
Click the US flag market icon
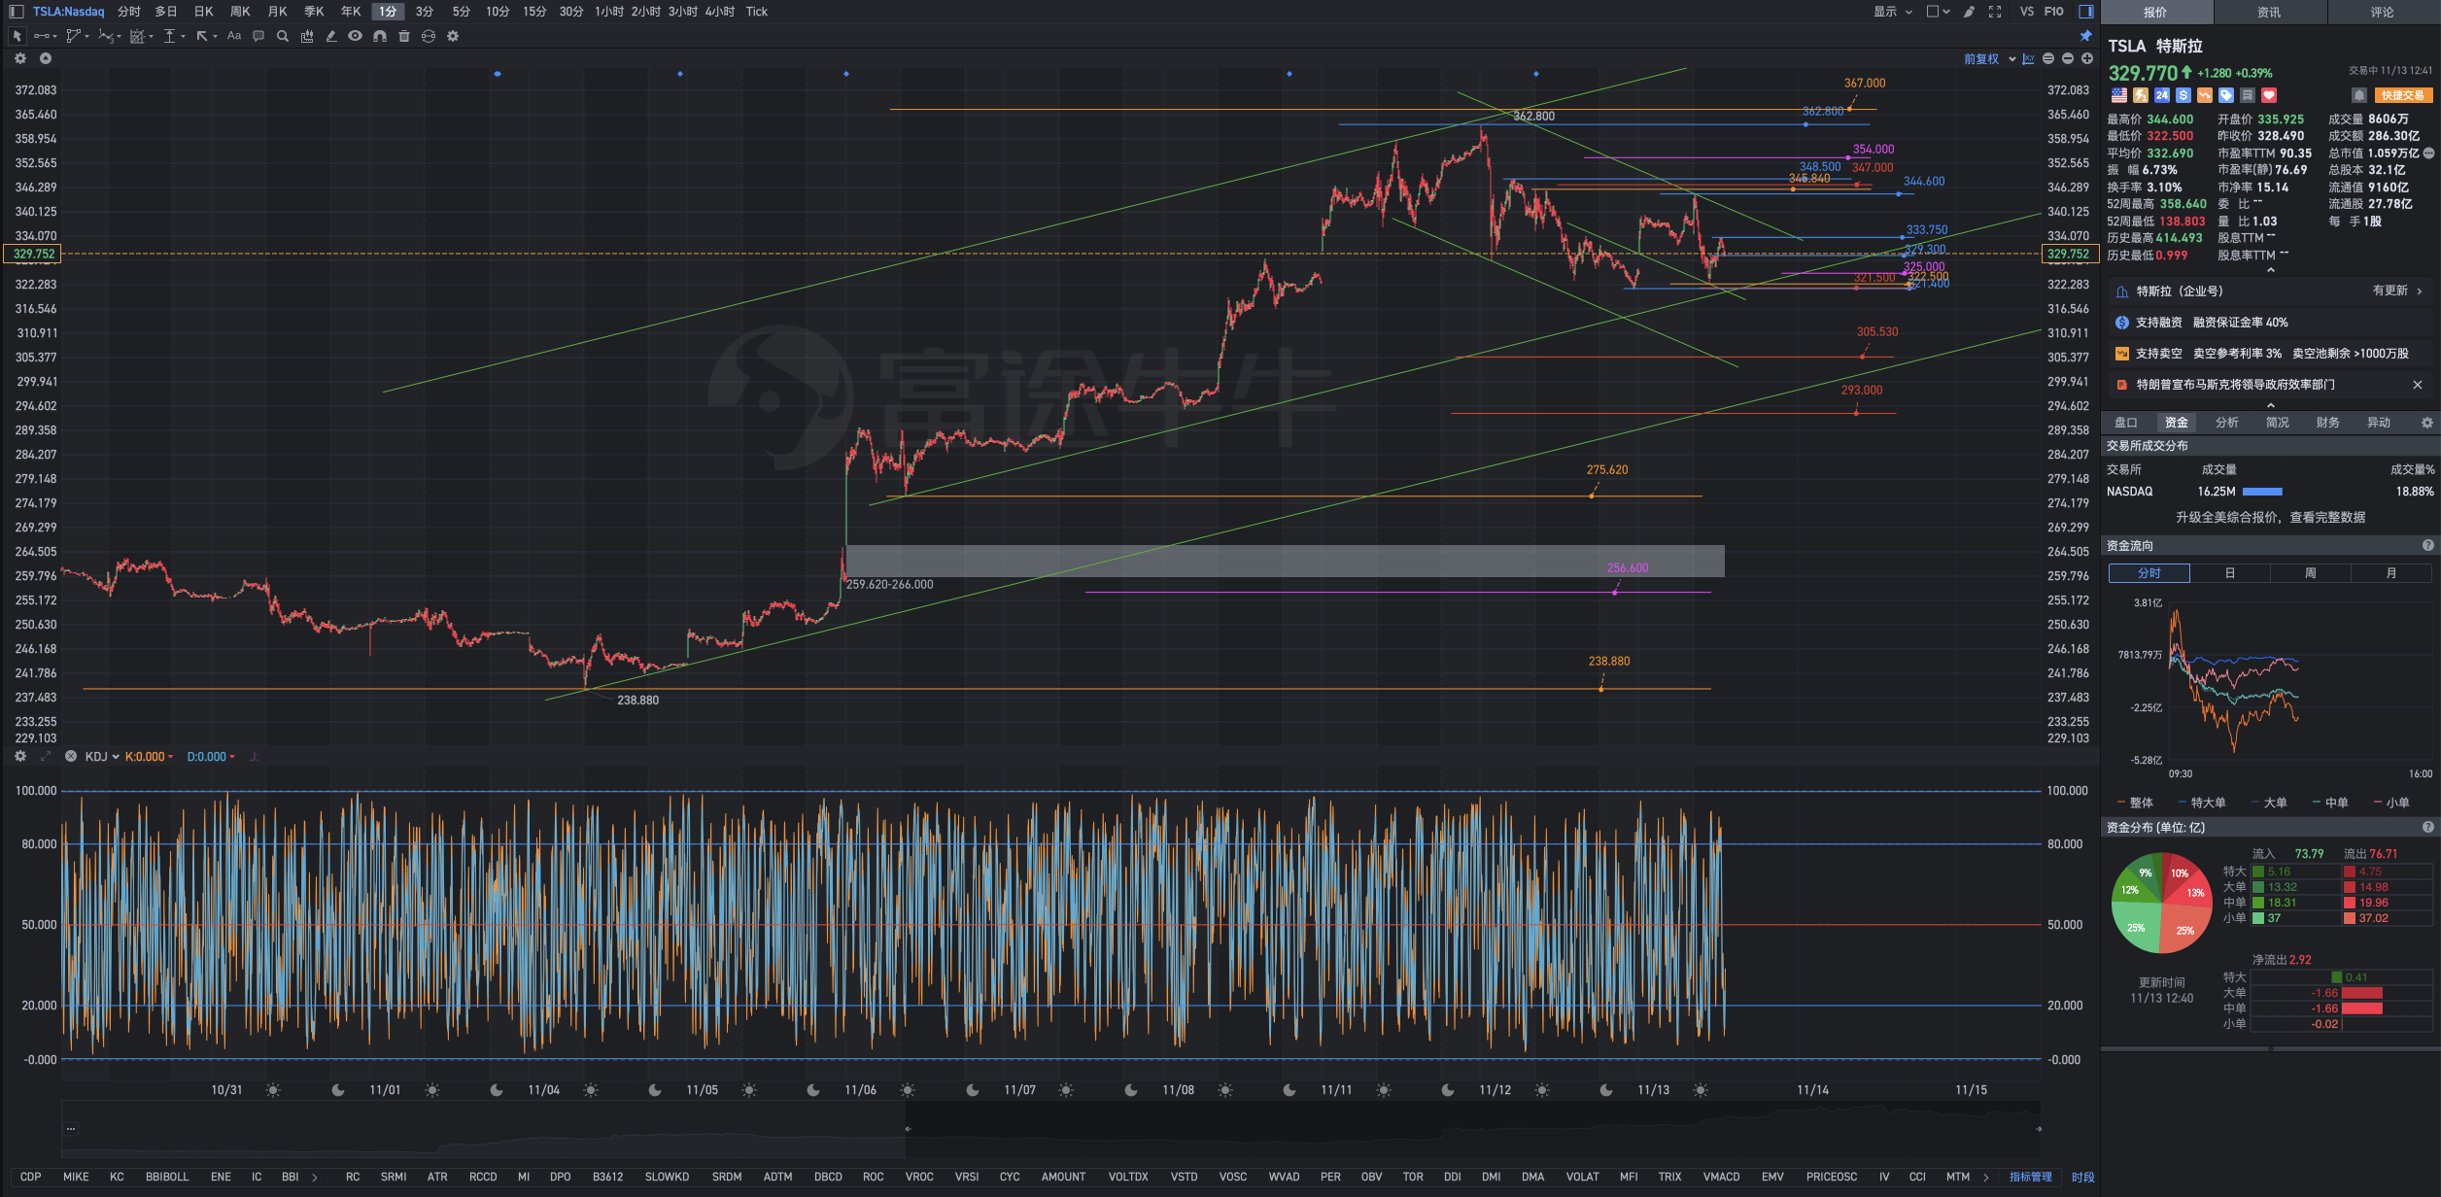pos(2119,95)
